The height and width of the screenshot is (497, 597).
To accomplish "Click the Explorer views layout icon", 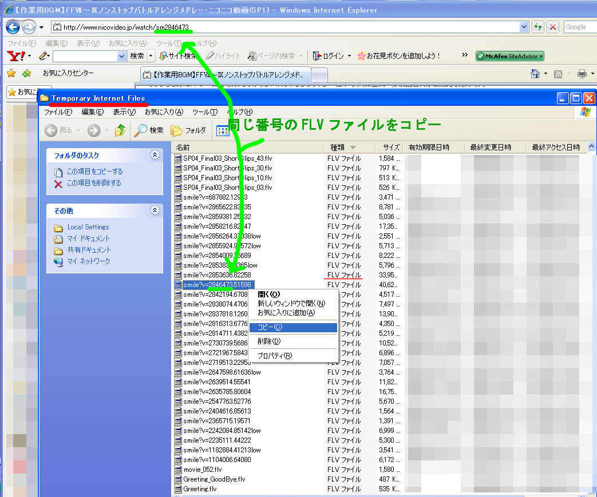I will (x=223, y=130).
